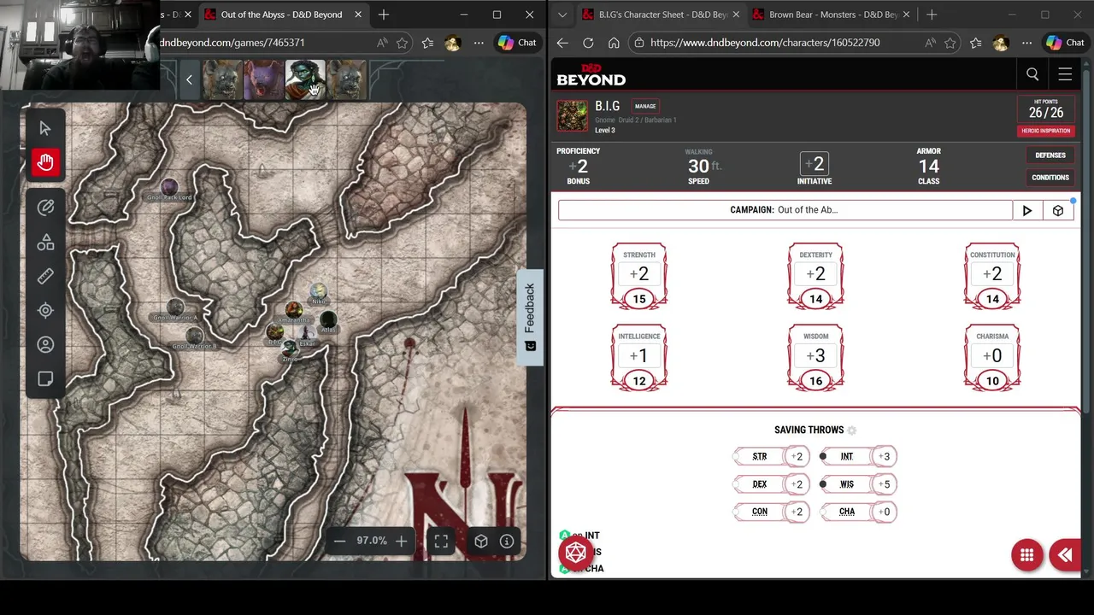
Task: Open the D&D Beyond hamburger menu
Action: coord(1065,74)
